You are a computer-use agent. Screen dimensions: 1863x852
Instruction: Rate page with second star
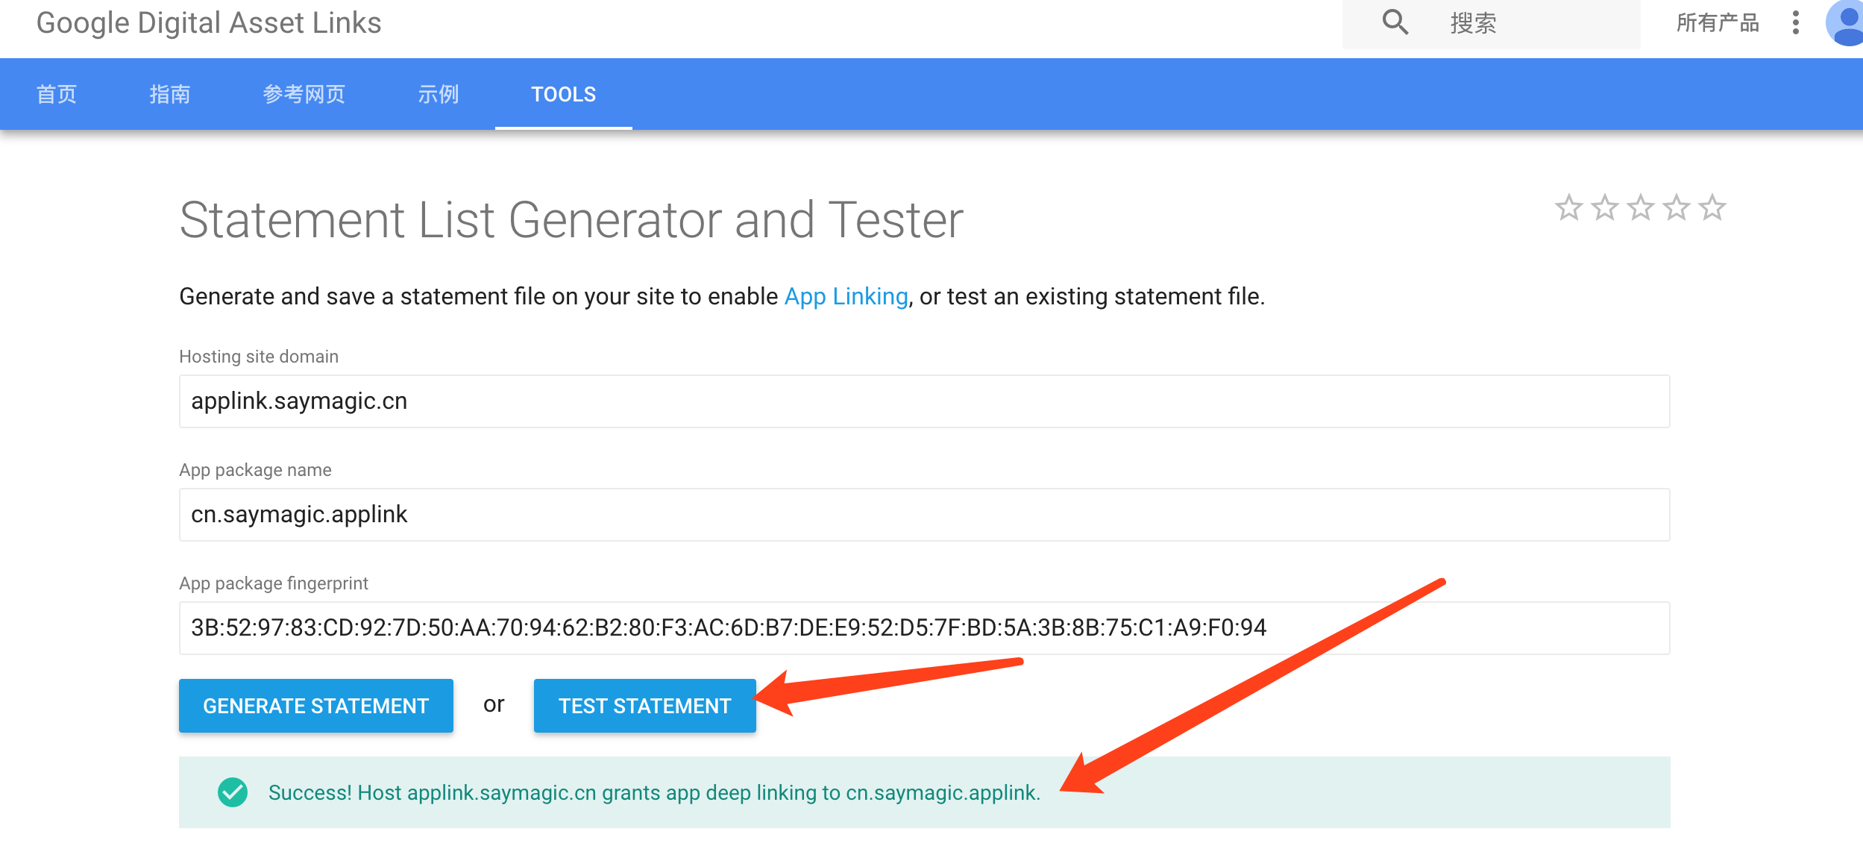pyautogui.click(x=1605, y=207)
